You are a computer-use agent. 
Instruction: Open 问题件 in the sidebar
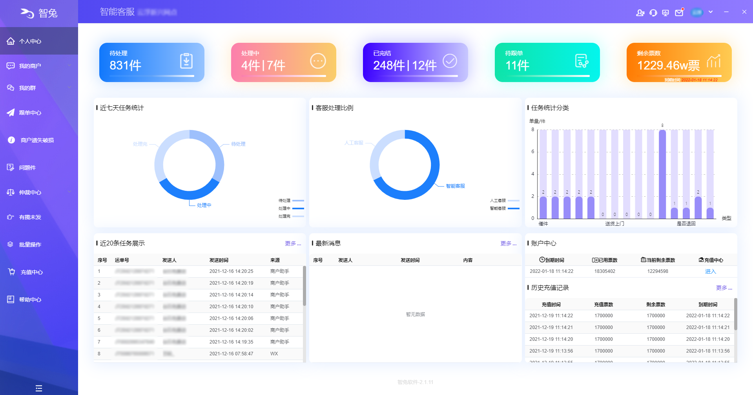pyautogui.click(x=39, y=168)
